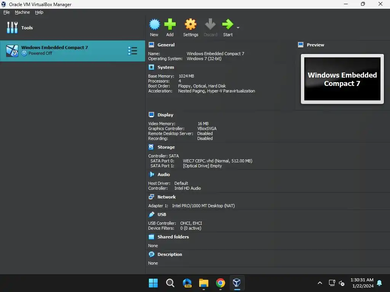Viewport: 390px width, 292px height.
Task: Open Settings gear icon in toolbar
Action: pos(190,24)
